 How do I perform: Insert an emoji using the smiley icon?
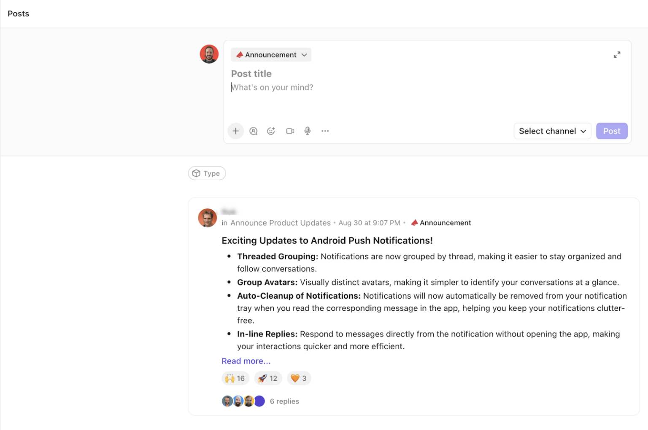(271, 131)
